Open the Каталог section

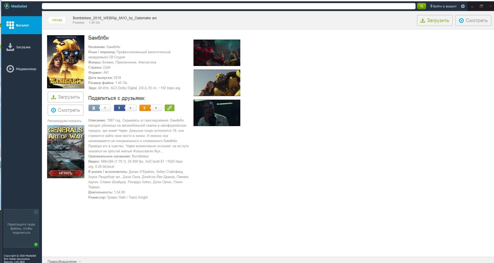coord(22,25)
